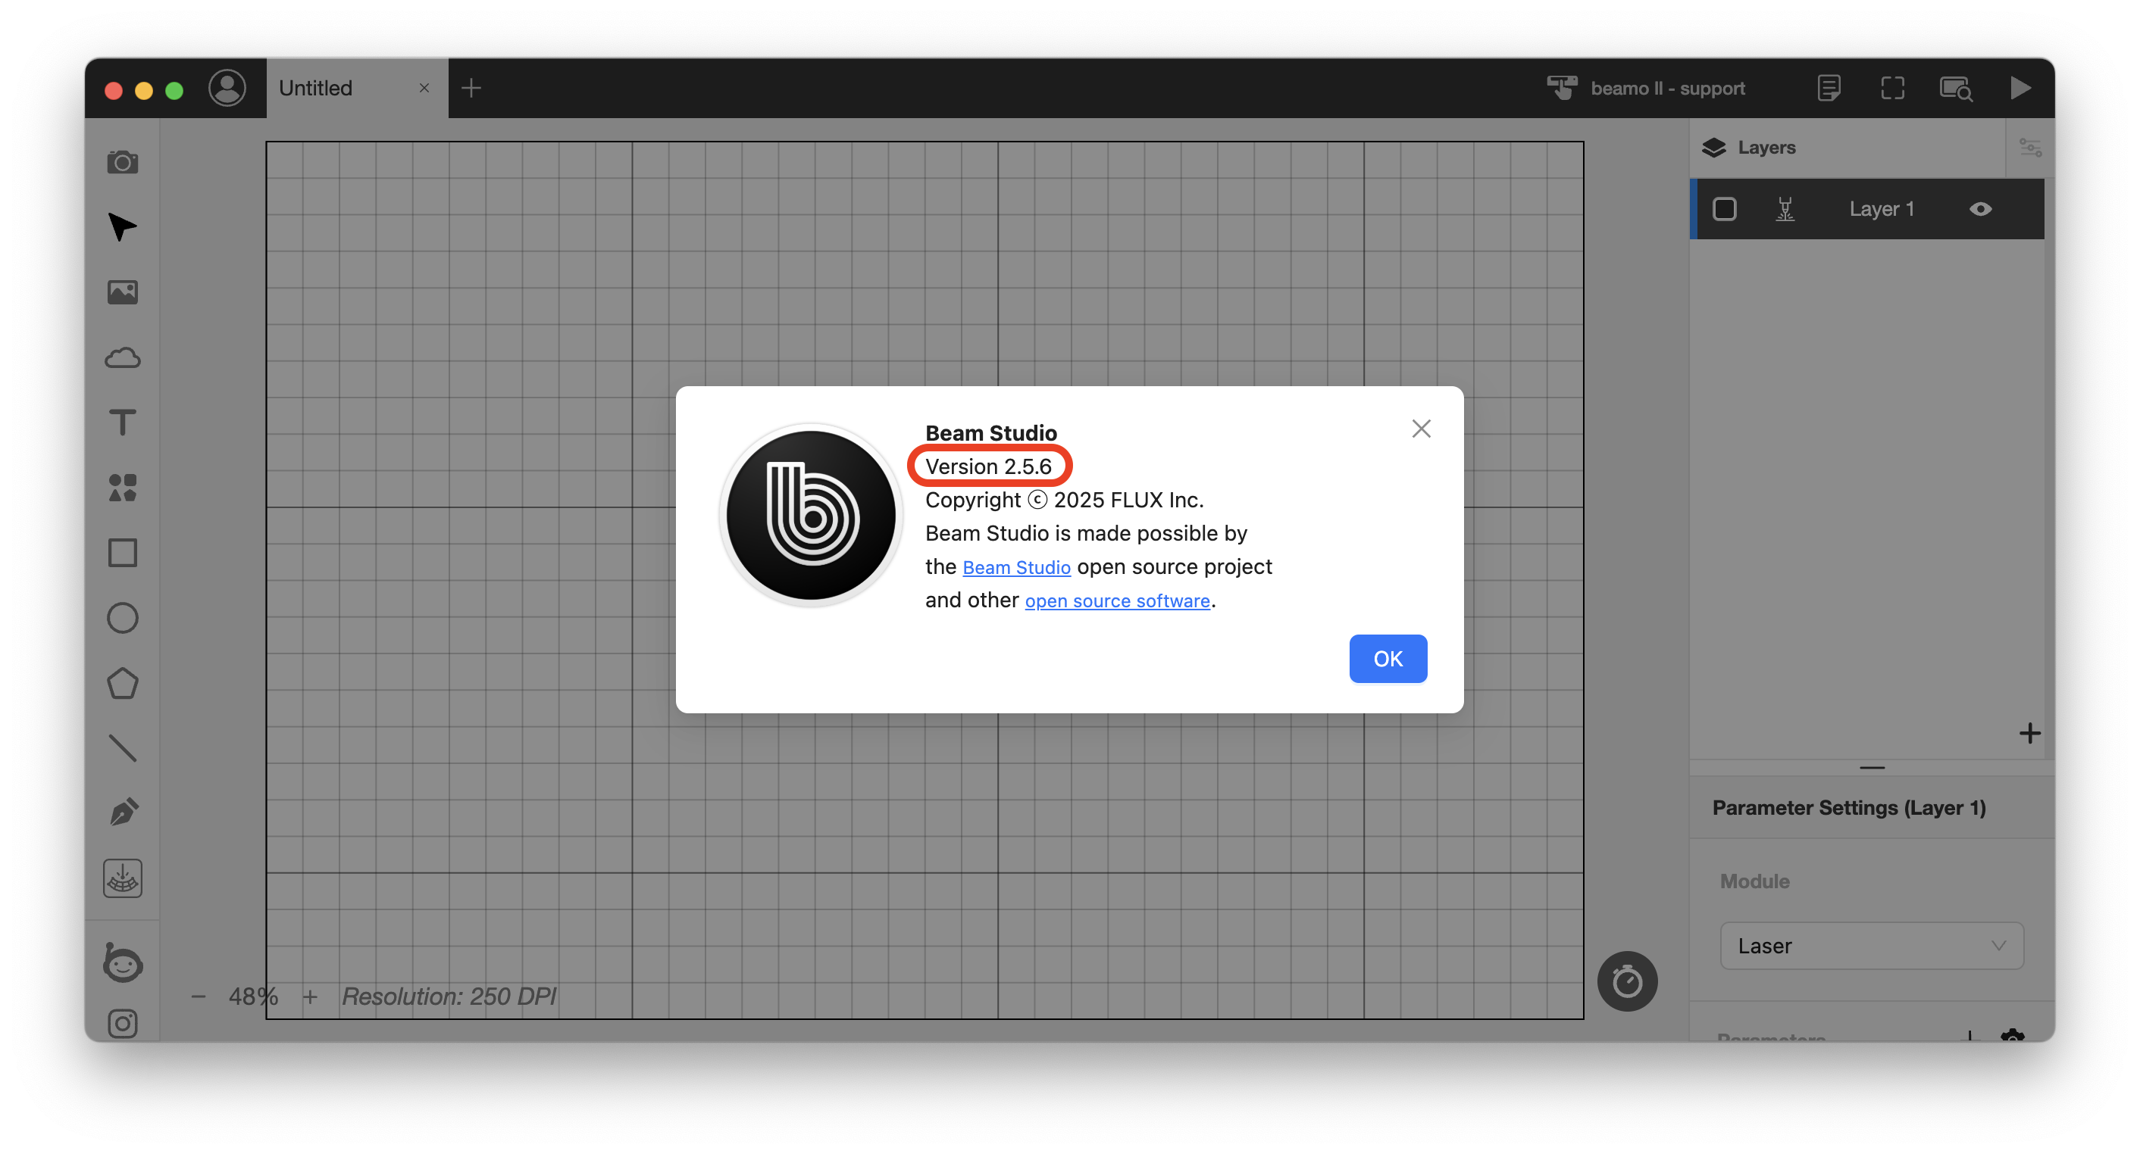
Task: Open the document settings icon
Action: [x=1829, y=88]
